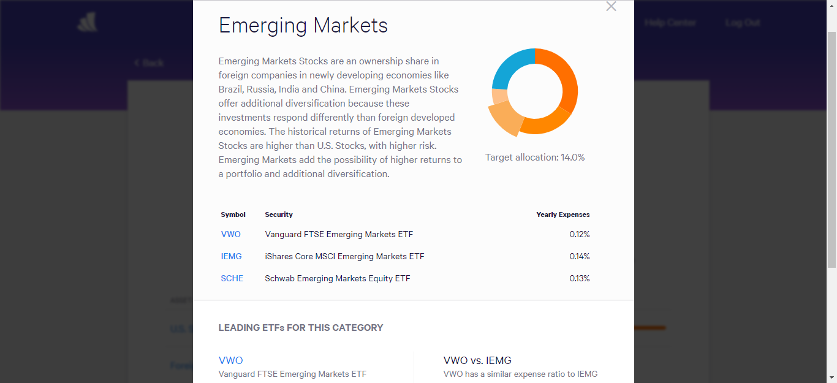Open the VWO symbol link in table
Image resolution: width=837 pixels, height=383 pixels.
pyautogui.click(x=231, y=234)
